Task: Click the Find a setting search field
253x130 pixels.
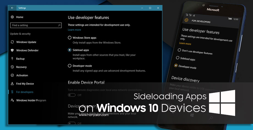Action: tap(36, 25)
